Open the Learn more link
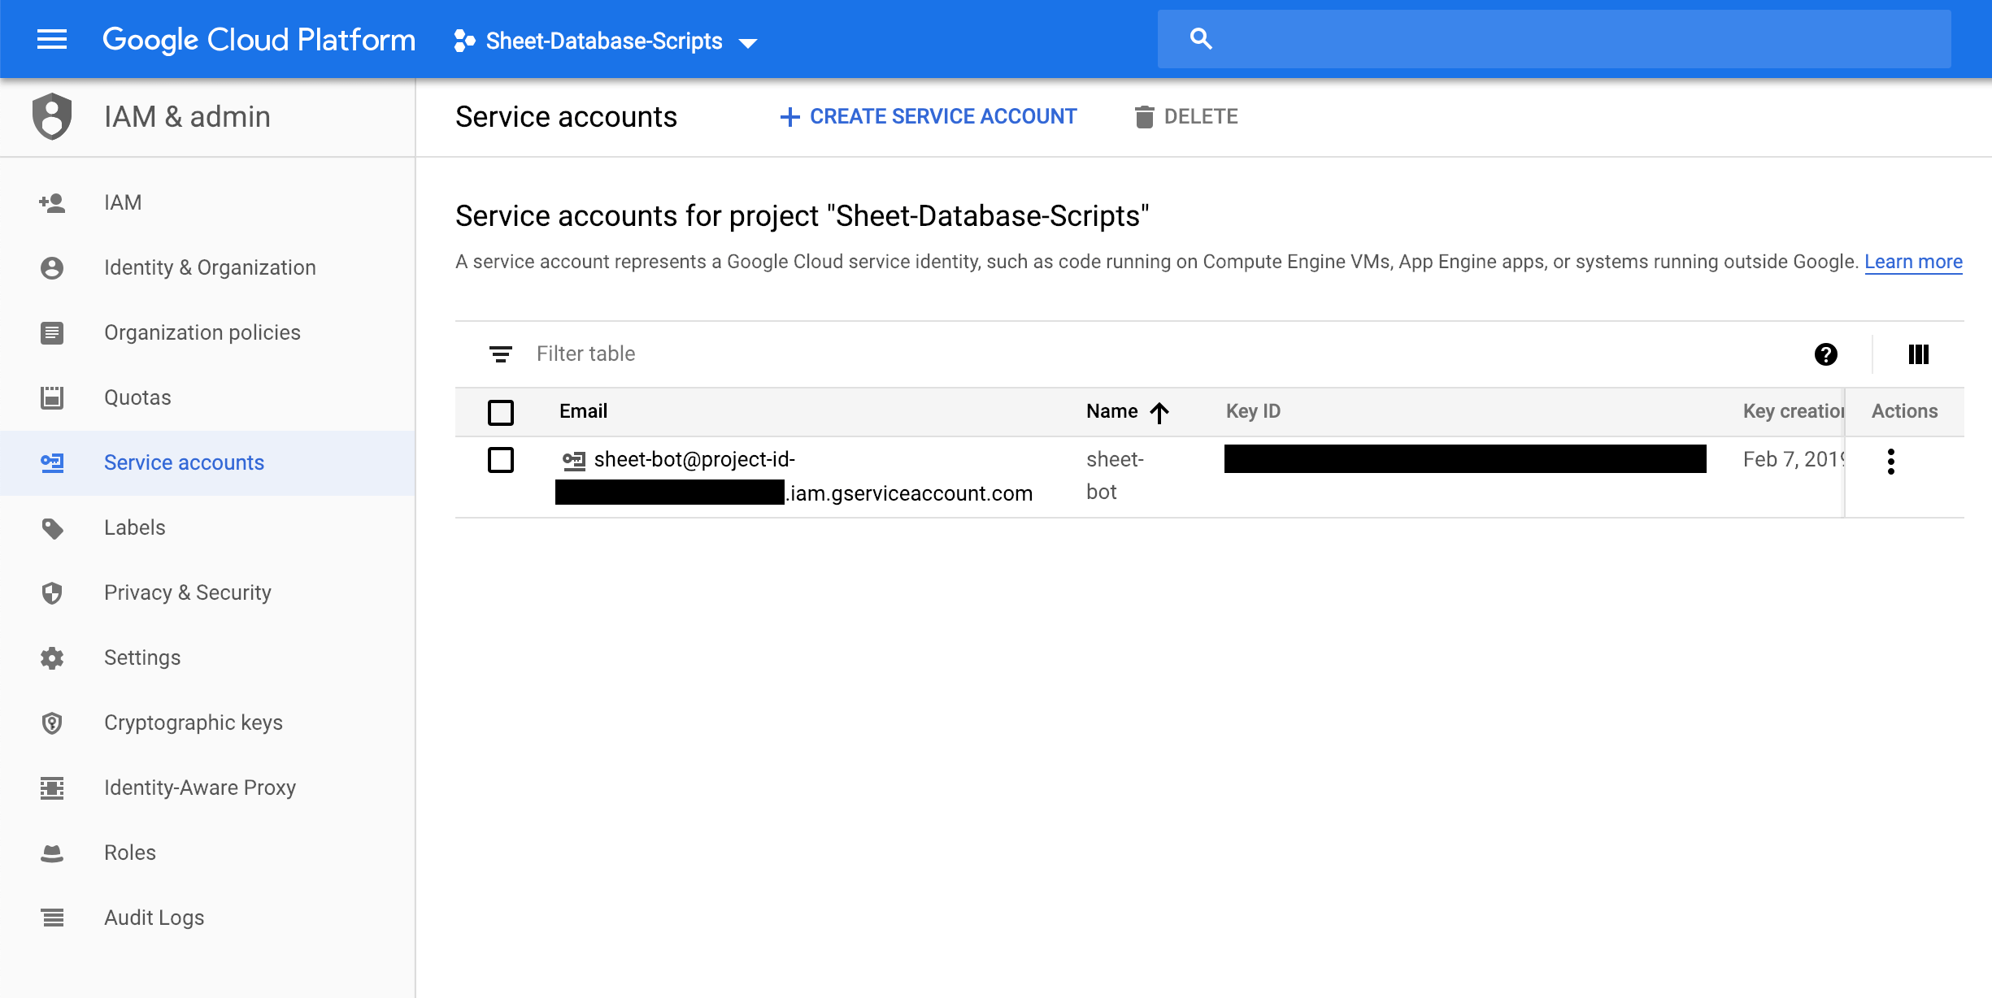Viewport: 1992px width, 998px height. point(1912,262)
